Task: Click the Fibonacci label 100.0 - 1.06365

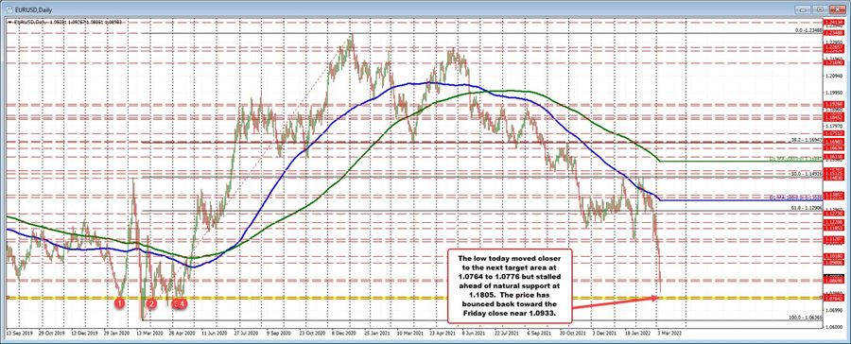Action: pos(806,318)
